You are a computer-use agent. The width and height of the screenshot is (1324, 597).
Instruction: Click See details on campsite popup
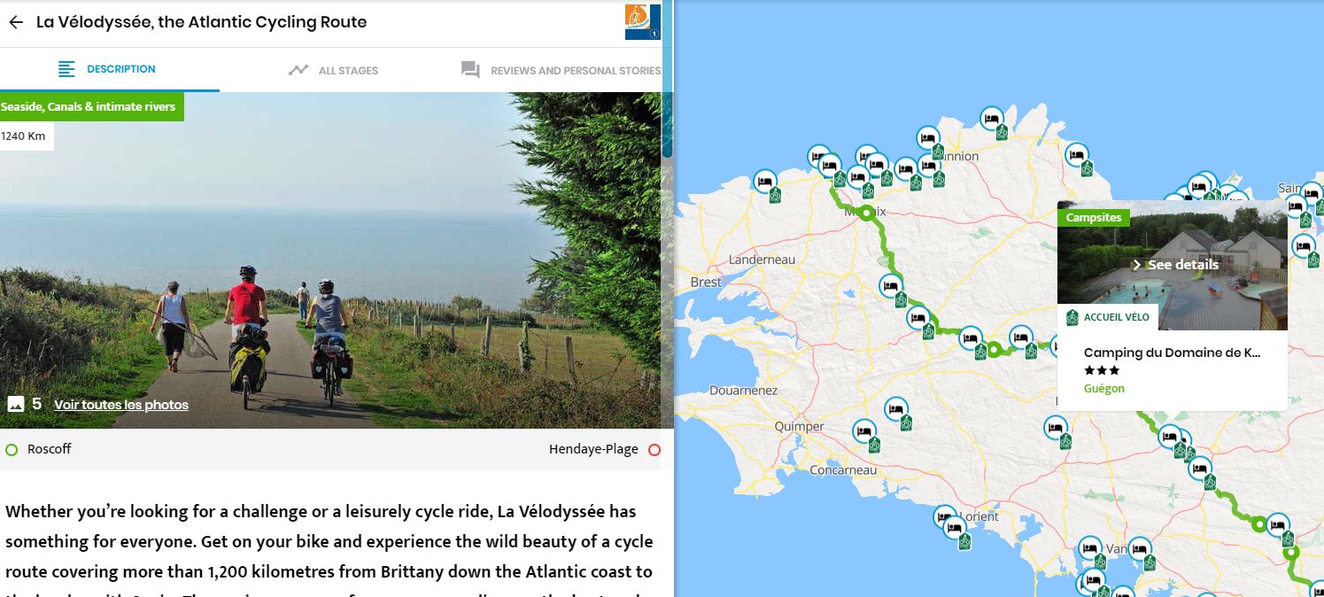pos(1174,265)
